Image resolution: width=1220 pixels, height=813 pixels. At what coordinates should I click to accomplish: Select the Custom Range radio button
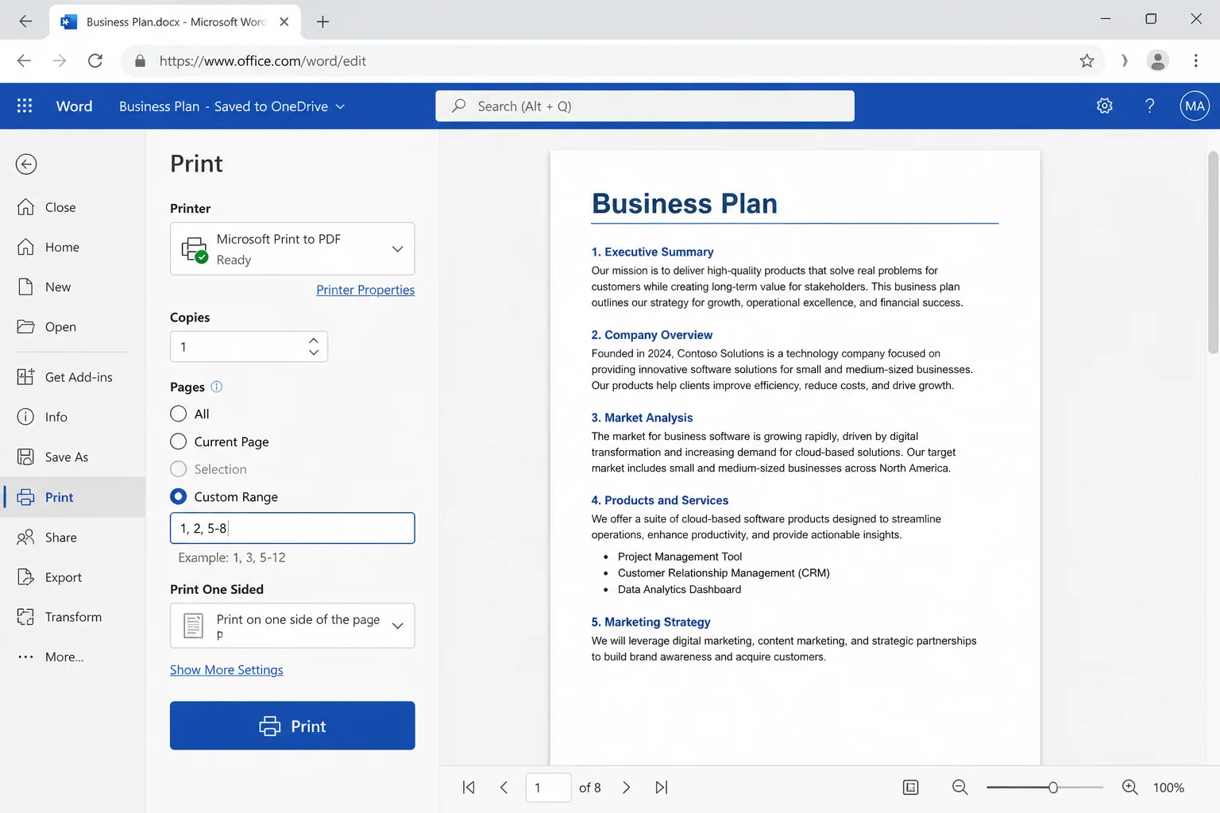point(179,496)
